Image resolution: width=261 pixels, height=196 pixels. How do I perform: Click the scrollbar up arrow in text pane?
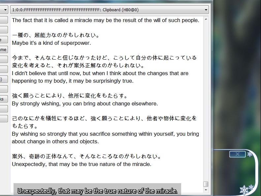(x=206, y=19)
